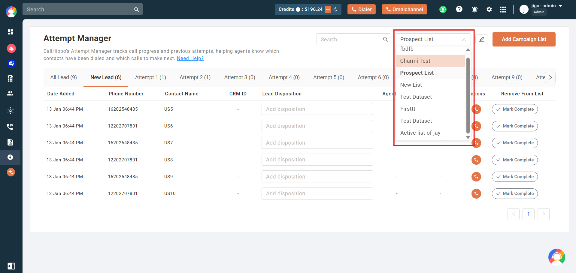Switch to Attempt 1 (1) tab
This screenshot has width=576, height=273.
(x=150, y=77)
